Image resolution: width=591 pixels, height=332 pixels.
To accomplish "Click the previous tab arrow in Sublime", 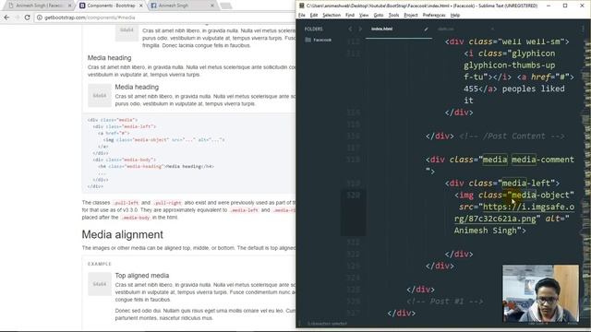I will 350,29.
